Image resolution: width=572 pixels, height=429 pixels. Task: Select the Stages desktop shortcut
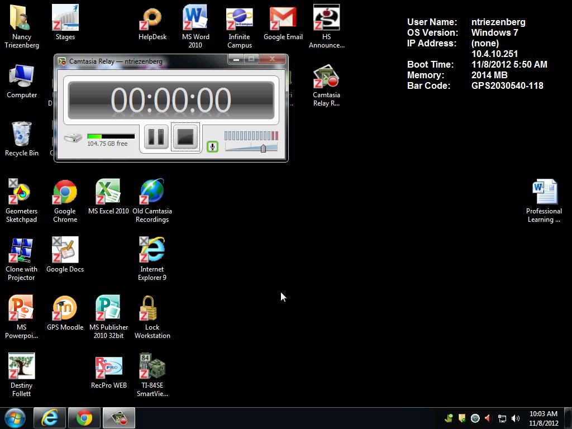tap(65, 22)
